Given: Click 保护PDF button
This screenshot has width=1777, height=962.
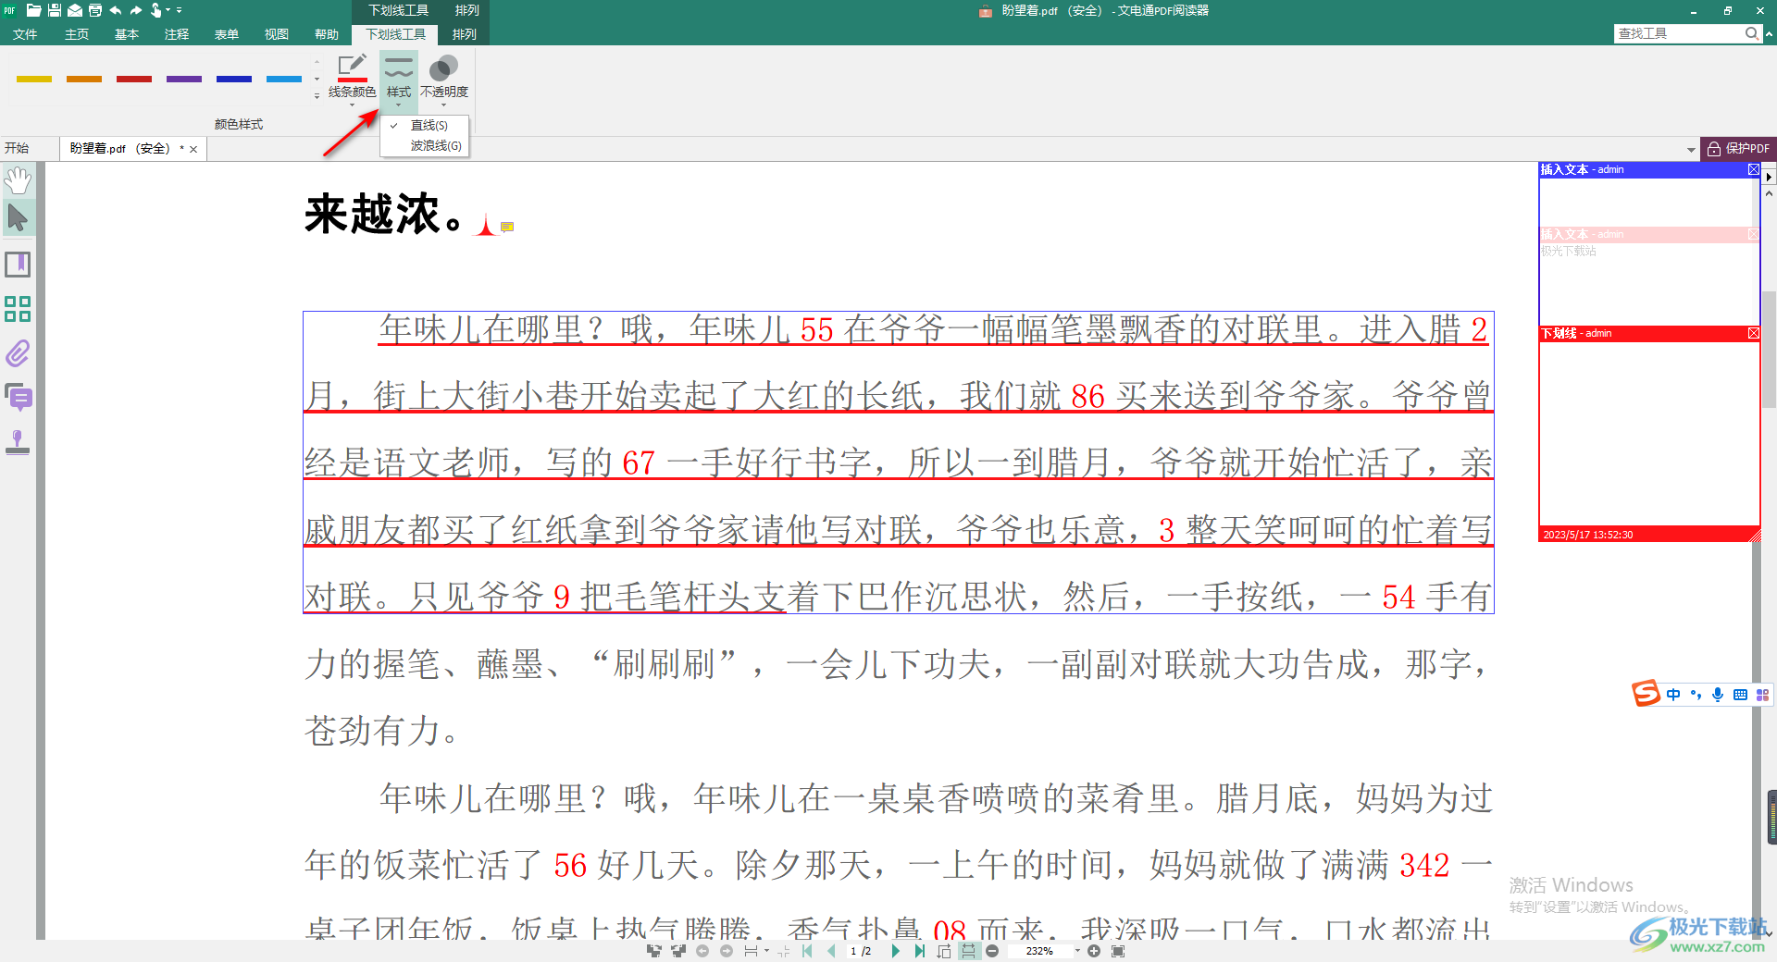Looking at the screenshot, I should (1738, 148).
